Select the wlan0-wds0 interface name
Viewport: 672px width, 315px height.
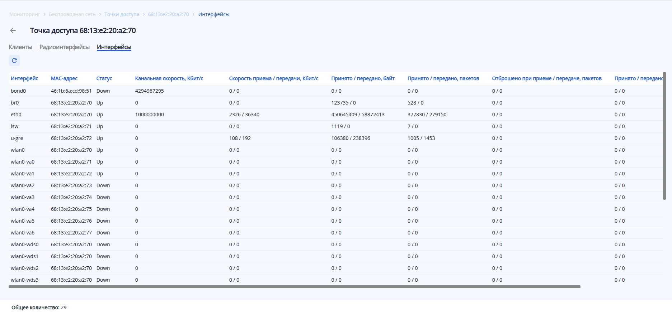click(x=25, y=244)
